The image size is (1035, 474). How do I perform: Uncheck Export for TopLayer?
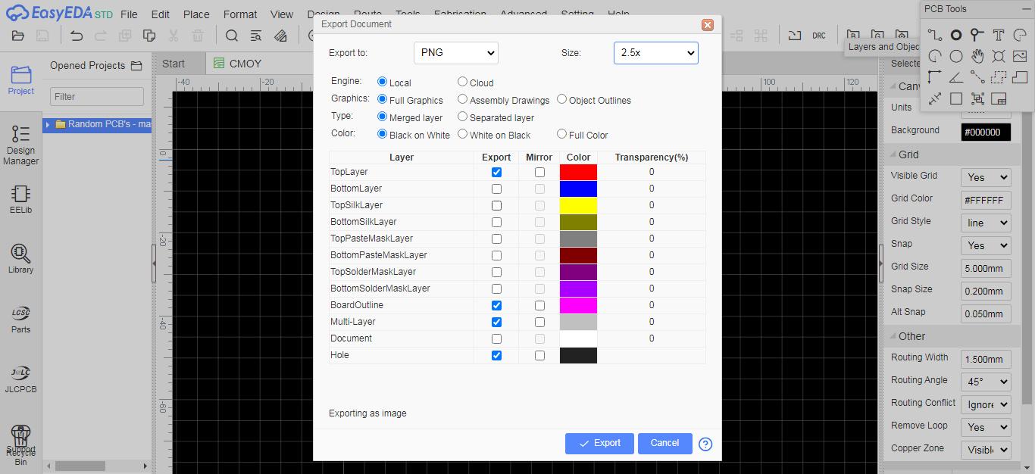click(496, 172)
